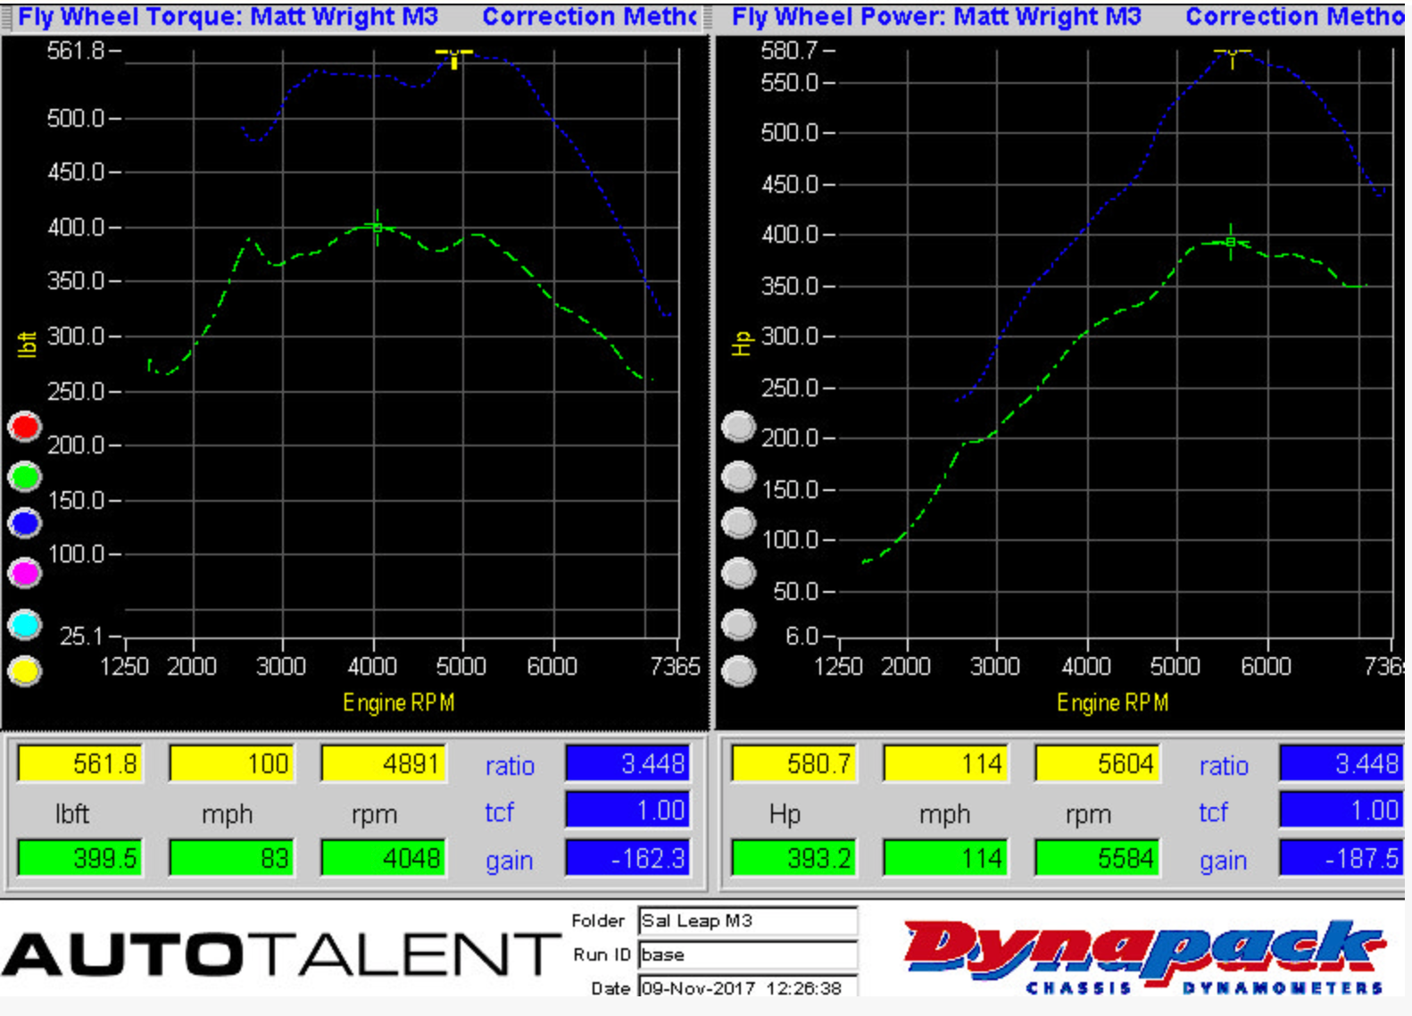Image resolution: width=1412 pixels, height=1016 pixels.
Task: Click the topmost gray circle beside power graph
Action: 738,428
